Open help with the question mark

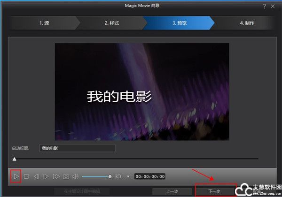264,6
